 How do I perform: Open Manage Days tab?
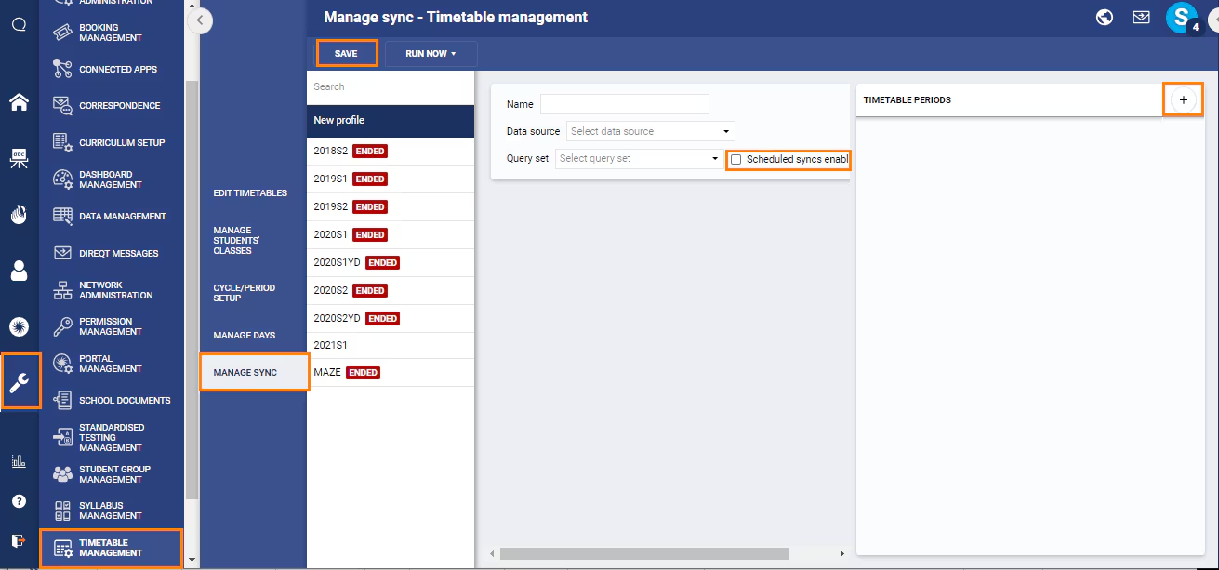[245, 335]
